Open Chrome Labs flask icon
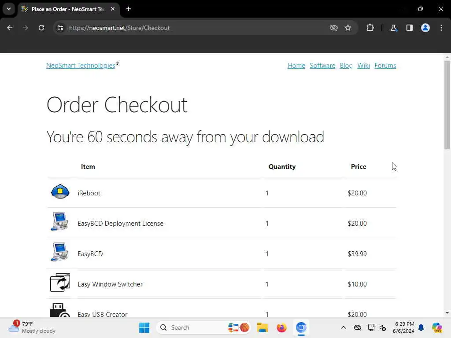This screenshot has height=338, width=451. pyautogui.click(x=393, y=28)
